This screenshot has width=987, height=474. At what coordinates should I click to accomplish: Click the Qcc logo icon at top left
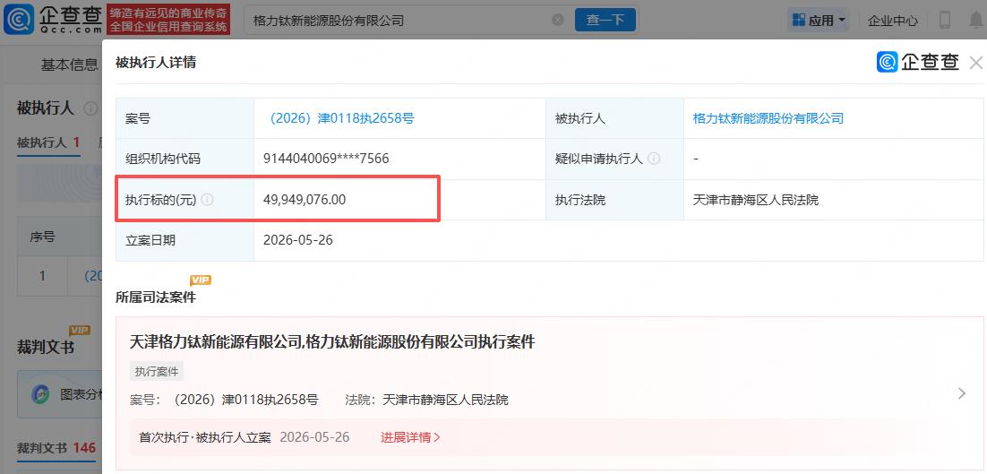18,20
